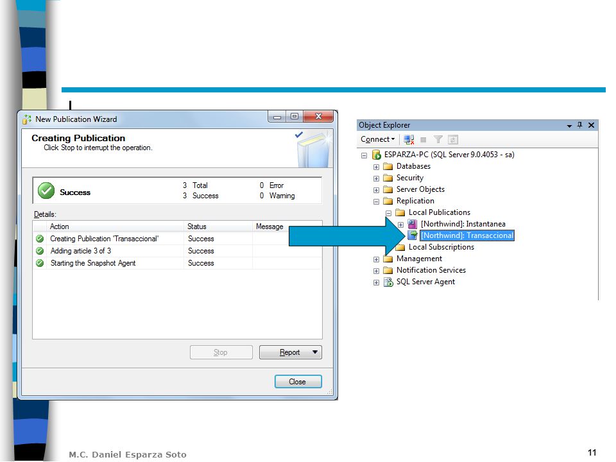This screenshot has height=462, width=616.
Task: Select the Starting the Snapshot Agent row
Action: 178,263
